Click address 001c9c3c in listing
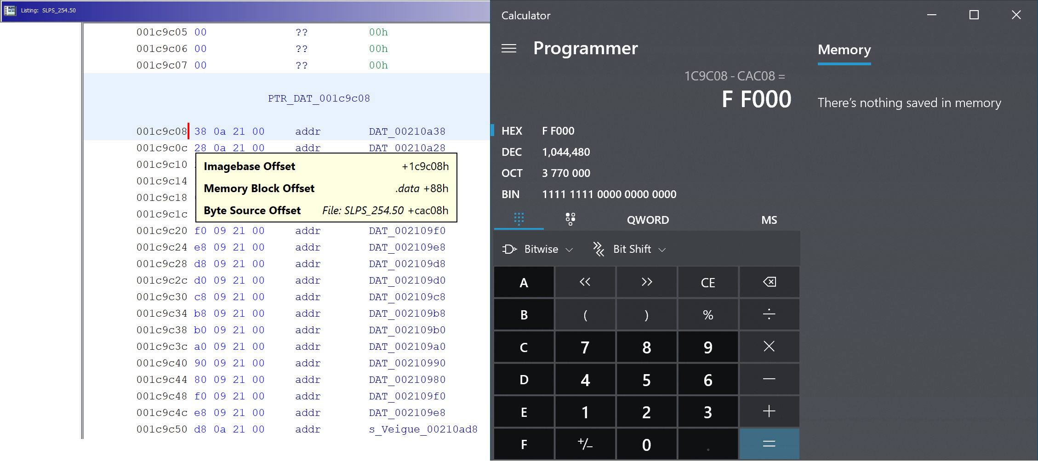1038x461 pixels. click(x=162, y=347)
